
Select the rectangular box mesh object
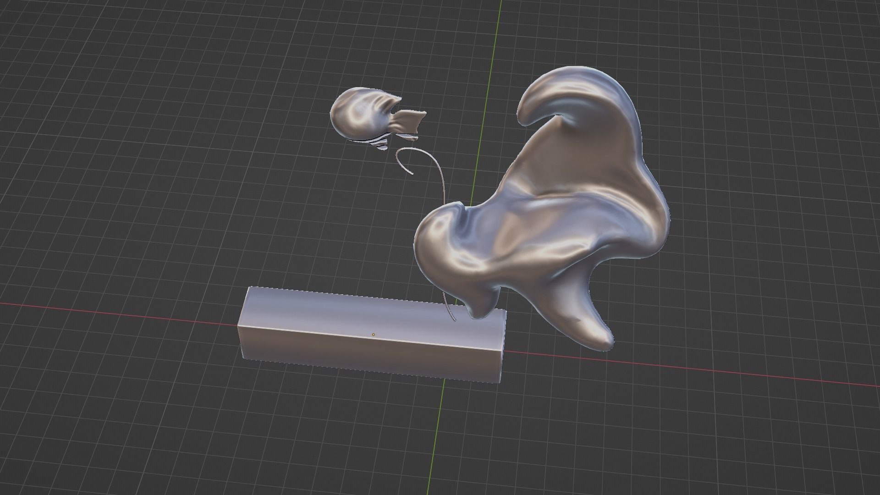(x=372, y=335)
